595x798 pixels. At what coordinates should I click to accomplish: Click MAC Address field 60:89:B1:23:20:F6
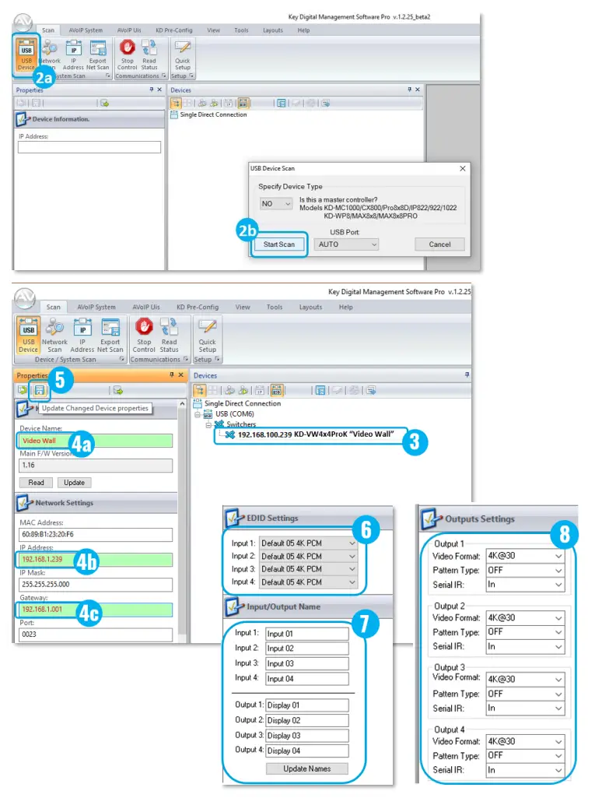pyautogui.click(x=96, y=534)
